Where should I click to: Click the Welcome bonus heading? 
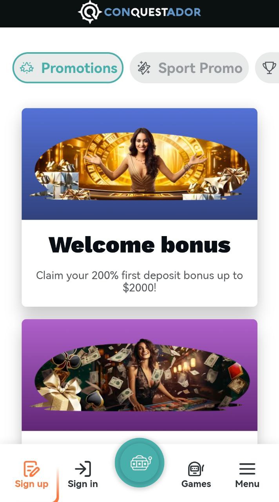pos(139,245)
